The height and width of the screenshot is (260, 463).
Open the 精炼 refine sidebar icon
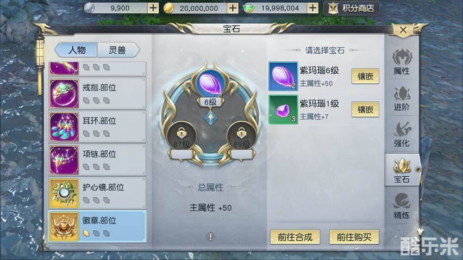[x=401, y=206]
